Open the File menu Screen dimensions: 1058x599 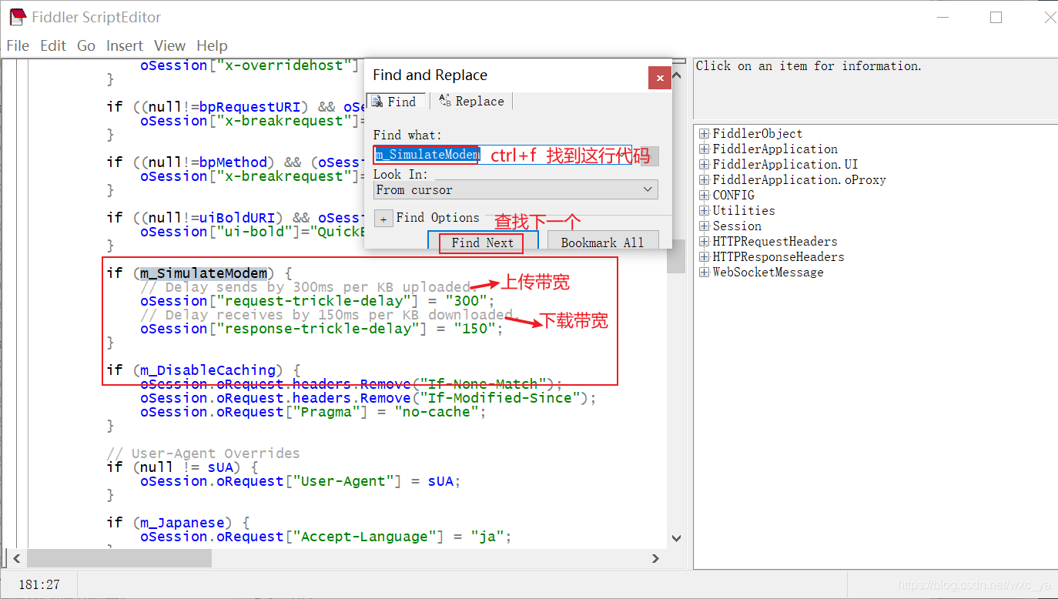click(18, 46)
